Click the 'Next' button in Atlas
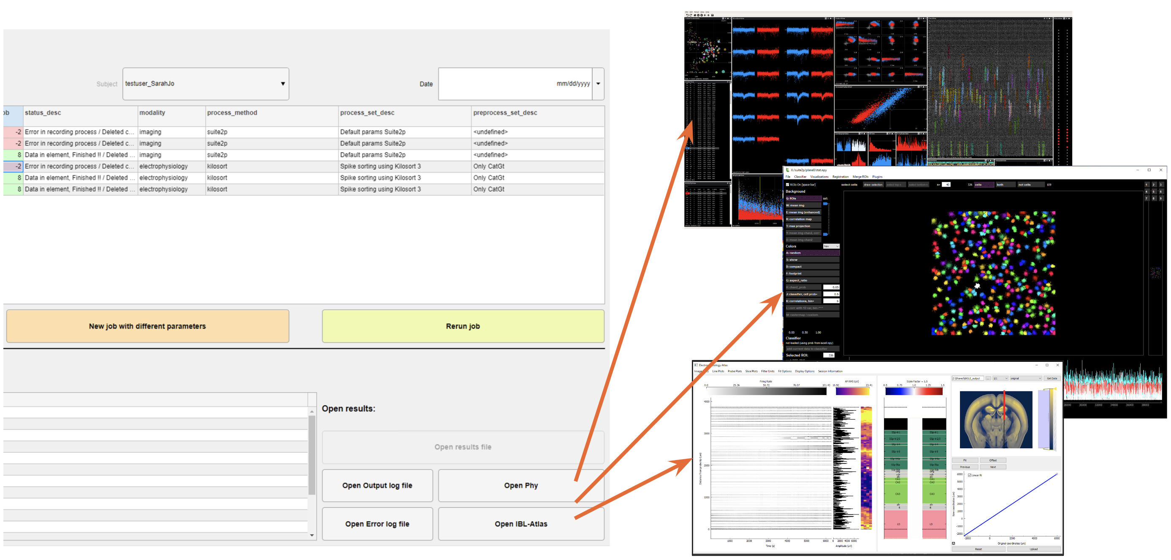Viewport: 1171px width, 560px height. point(993,467)
